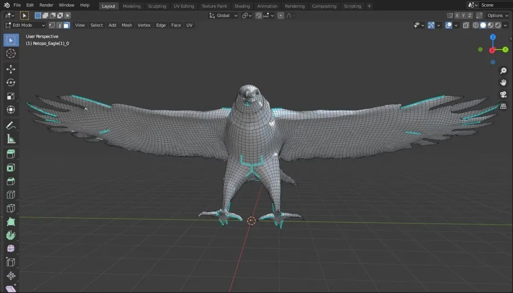This screenshot has width=513, height=293.
Task: Toggle show gizmo button
Action: 431,25
